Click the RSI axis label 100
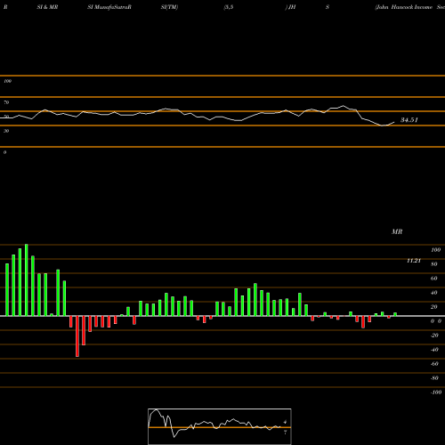 click(8, 81)
